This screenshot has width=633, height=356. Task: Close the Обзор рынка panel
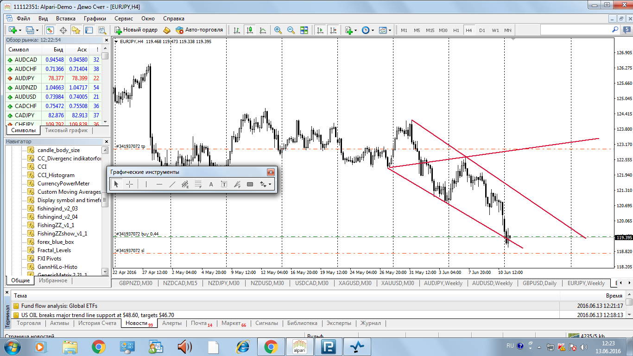click(106, 40)
